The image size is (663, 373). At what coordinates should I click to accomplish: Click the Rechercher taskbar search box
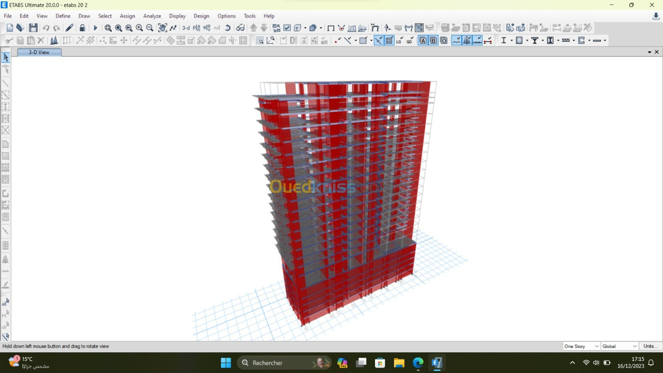(x=284, y=363)
